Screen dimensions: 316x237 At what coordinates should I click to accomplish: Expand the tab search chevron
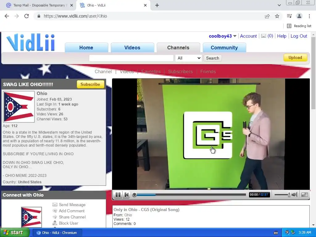pyautogui.click(x=279, y=5)
